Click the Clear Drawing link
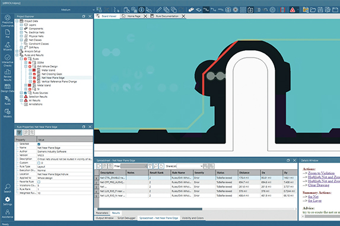This screenshot has width=340, height=226. [319, 185]
